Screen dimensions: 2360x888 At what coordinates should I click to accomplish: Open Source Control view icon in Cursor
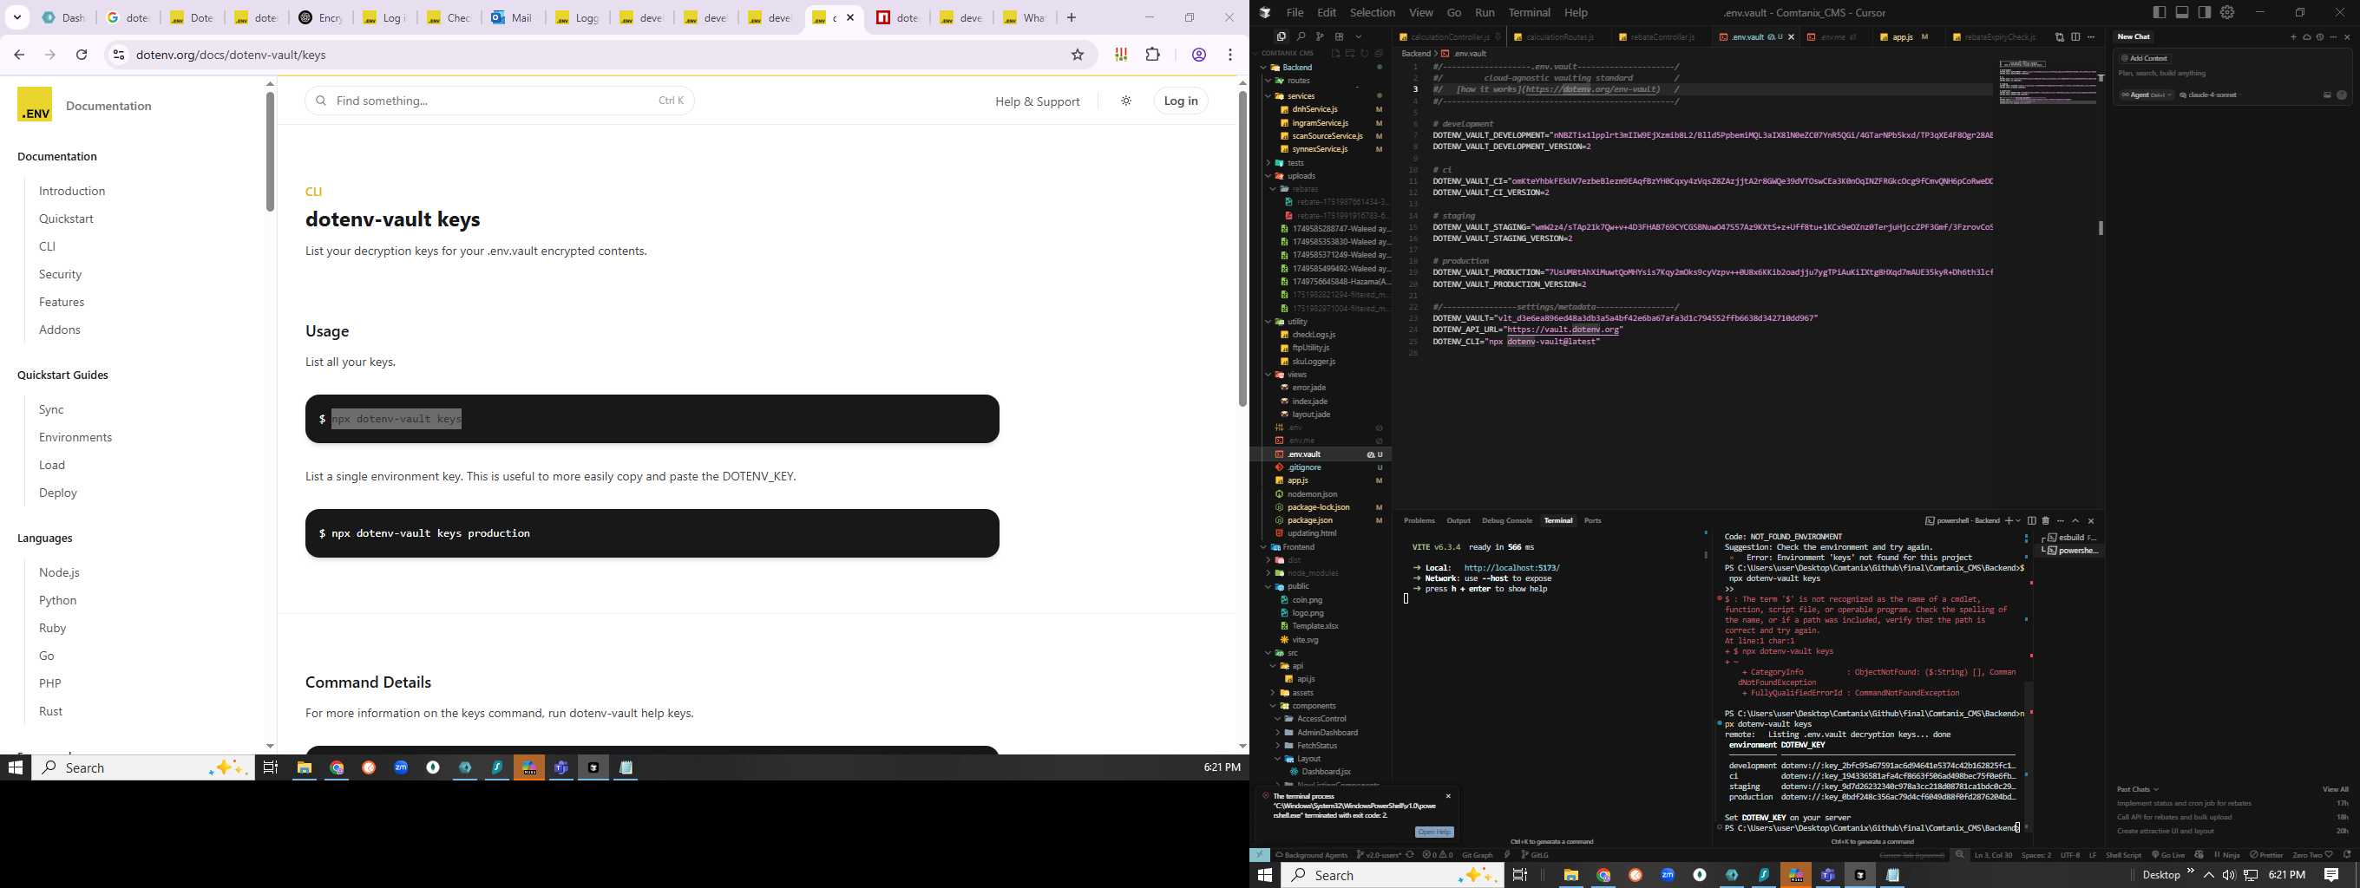click(x=1321, y=36)
